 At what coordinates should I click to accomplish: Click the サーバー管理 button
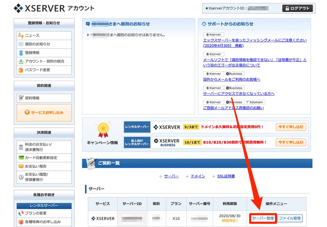coord(263,218)
